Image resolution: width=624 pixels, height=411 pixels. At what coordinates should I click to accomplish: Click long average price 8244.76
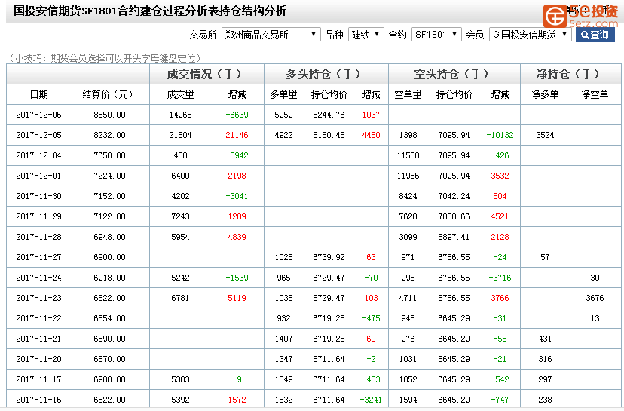(329, 115)
